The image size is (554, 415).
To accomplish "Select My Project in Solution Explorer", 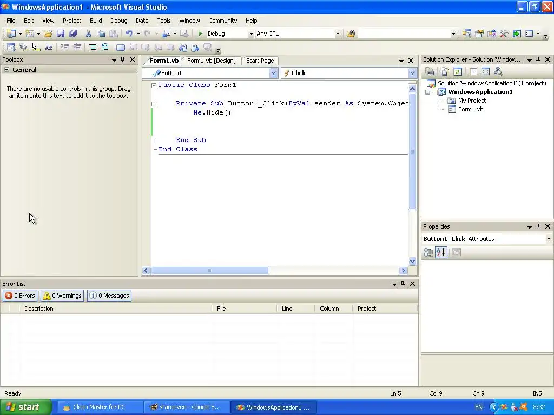I will 472,101.
